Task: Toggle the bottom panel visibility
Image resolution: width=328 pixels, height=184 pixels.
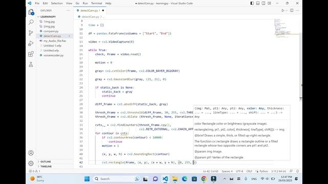Action: (258, 4)
